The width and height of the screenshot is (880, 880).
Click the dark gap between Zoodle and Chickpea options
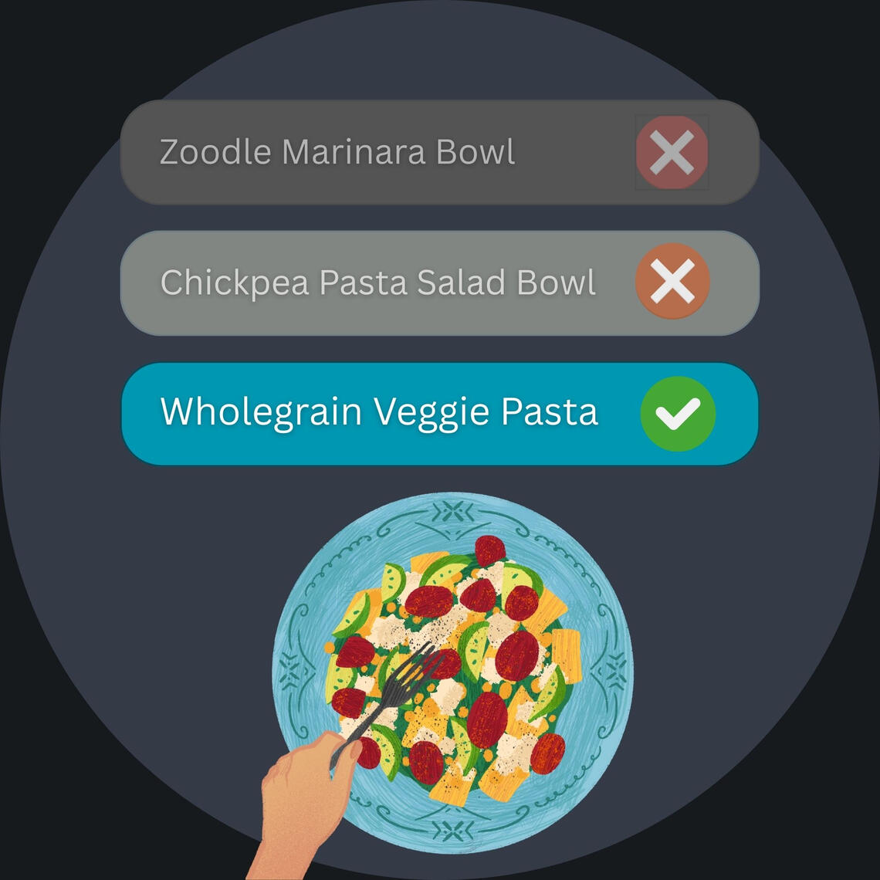pyautogui.click(x=440, y=218)
